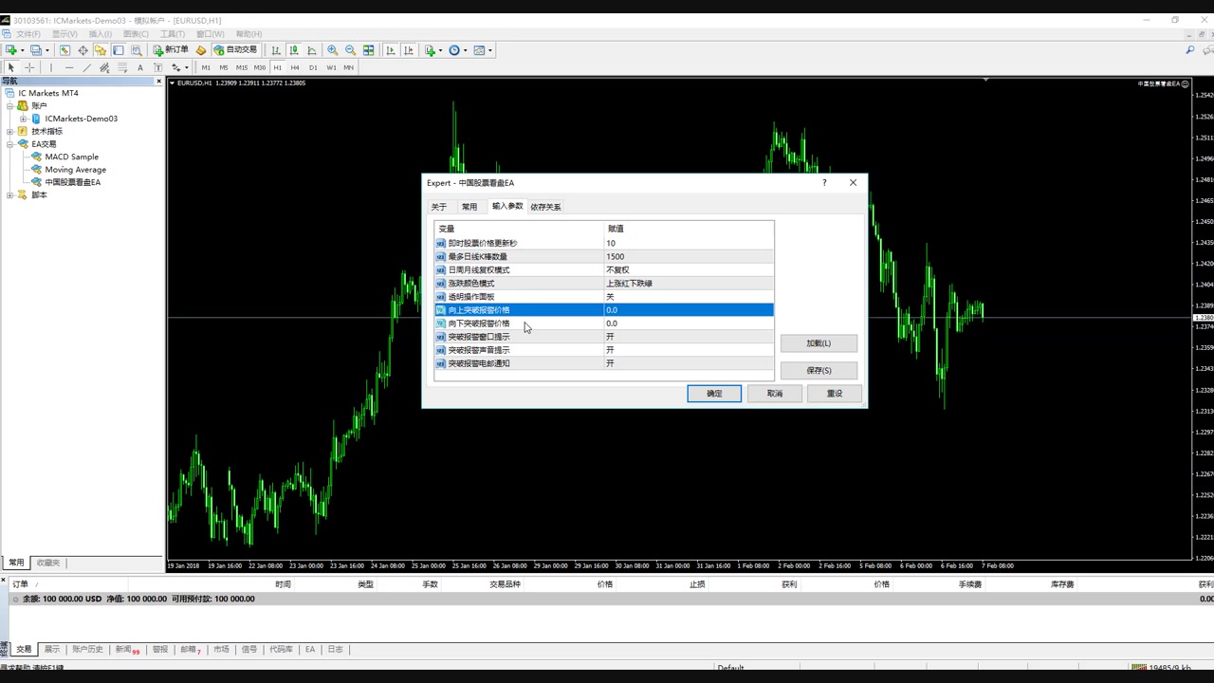Open the 新订单 (New Order) toolbar button
Image resolution: width=1214 pixels, height=683 pixels.
tap(172, 50)
